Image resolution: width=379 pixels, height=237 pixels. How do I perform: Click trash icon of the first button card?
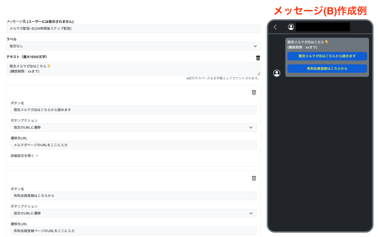[x=254, y=93]
